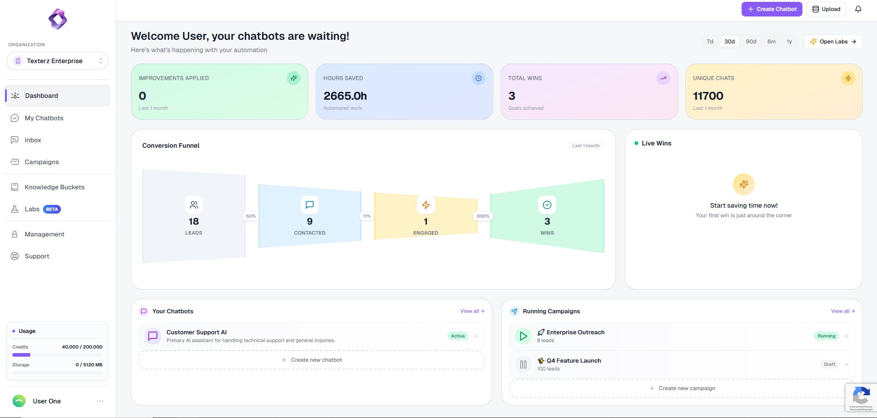Click the Improvements Applied sparkle icon

[293, 78]
